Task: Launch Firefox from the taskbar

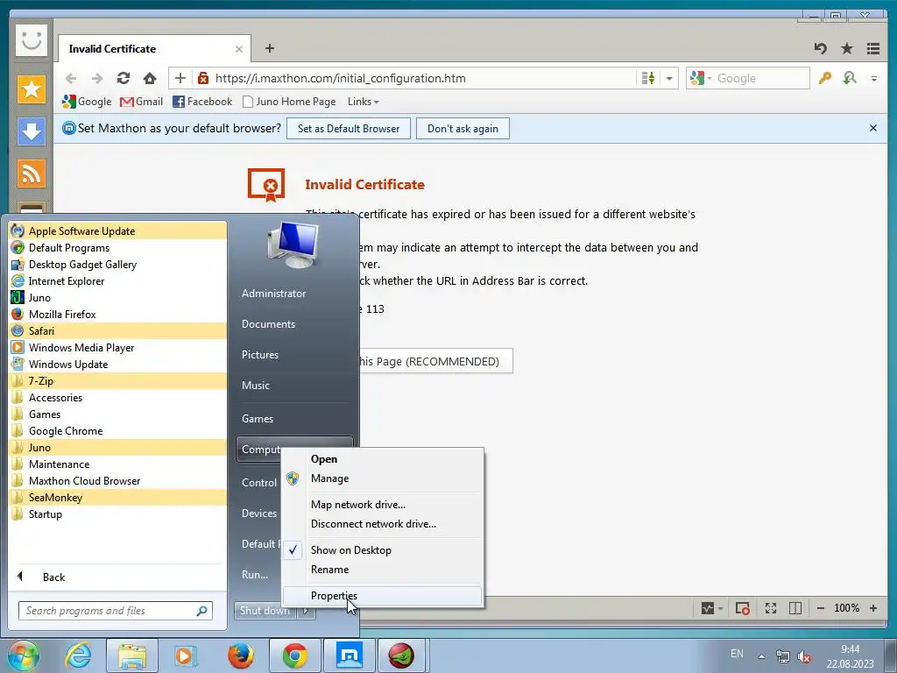Action: tap(241, 655)
